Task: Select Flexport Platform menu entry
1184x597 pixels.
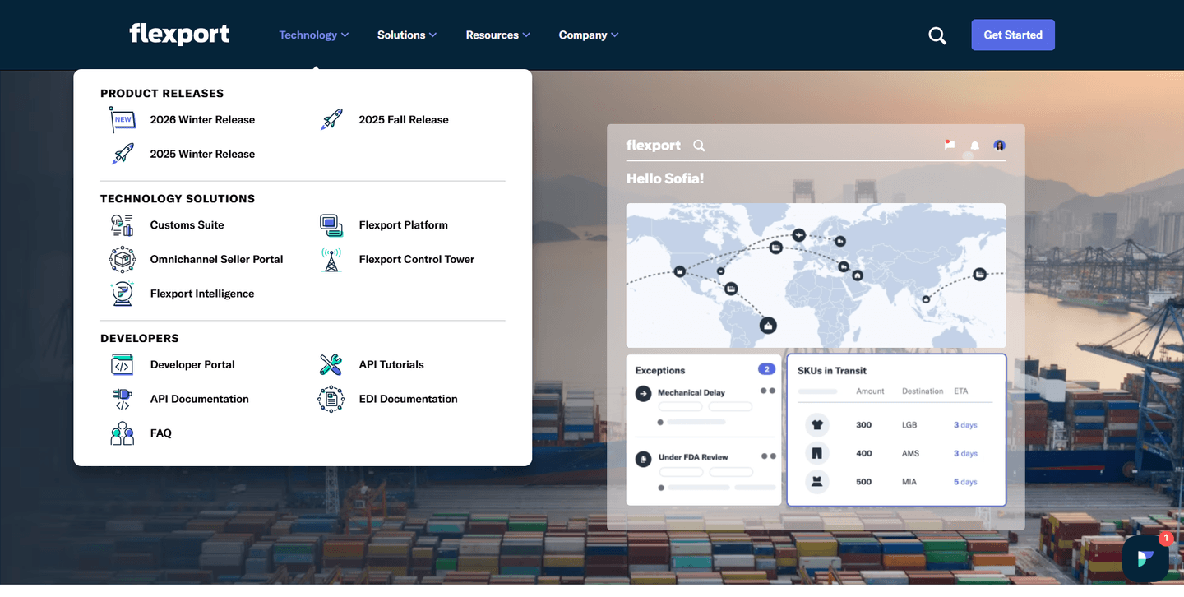Action: pyautogui.click(x=404, y=225)
